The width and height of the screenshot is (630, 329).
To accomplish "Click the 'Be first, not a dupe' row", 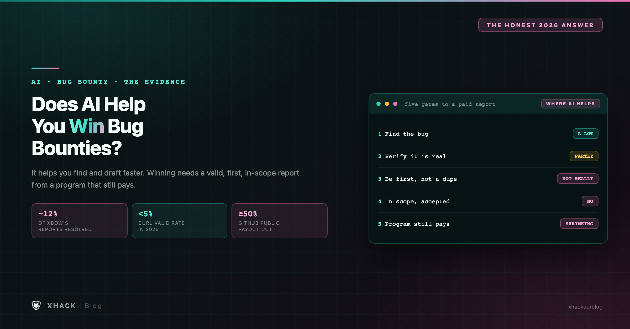I will click(488, 179).
